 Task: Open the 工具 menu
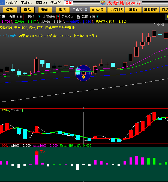coord(26,3)
